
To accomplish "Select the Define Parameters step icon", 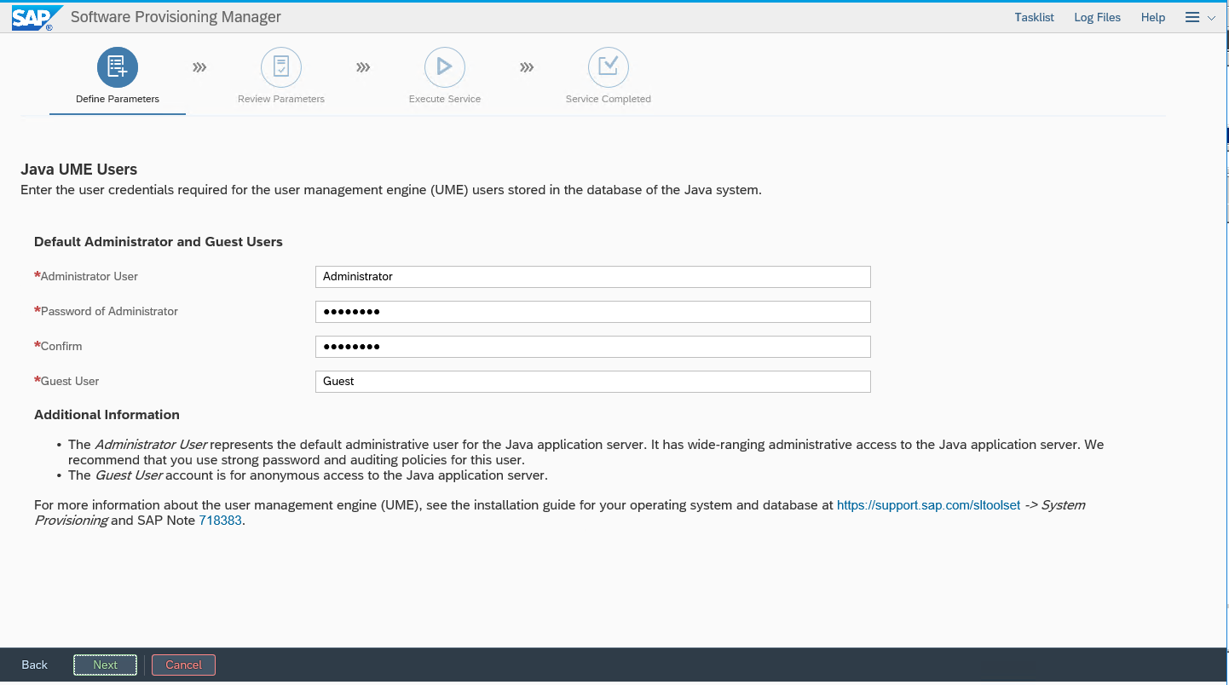I will click(118, 66).
